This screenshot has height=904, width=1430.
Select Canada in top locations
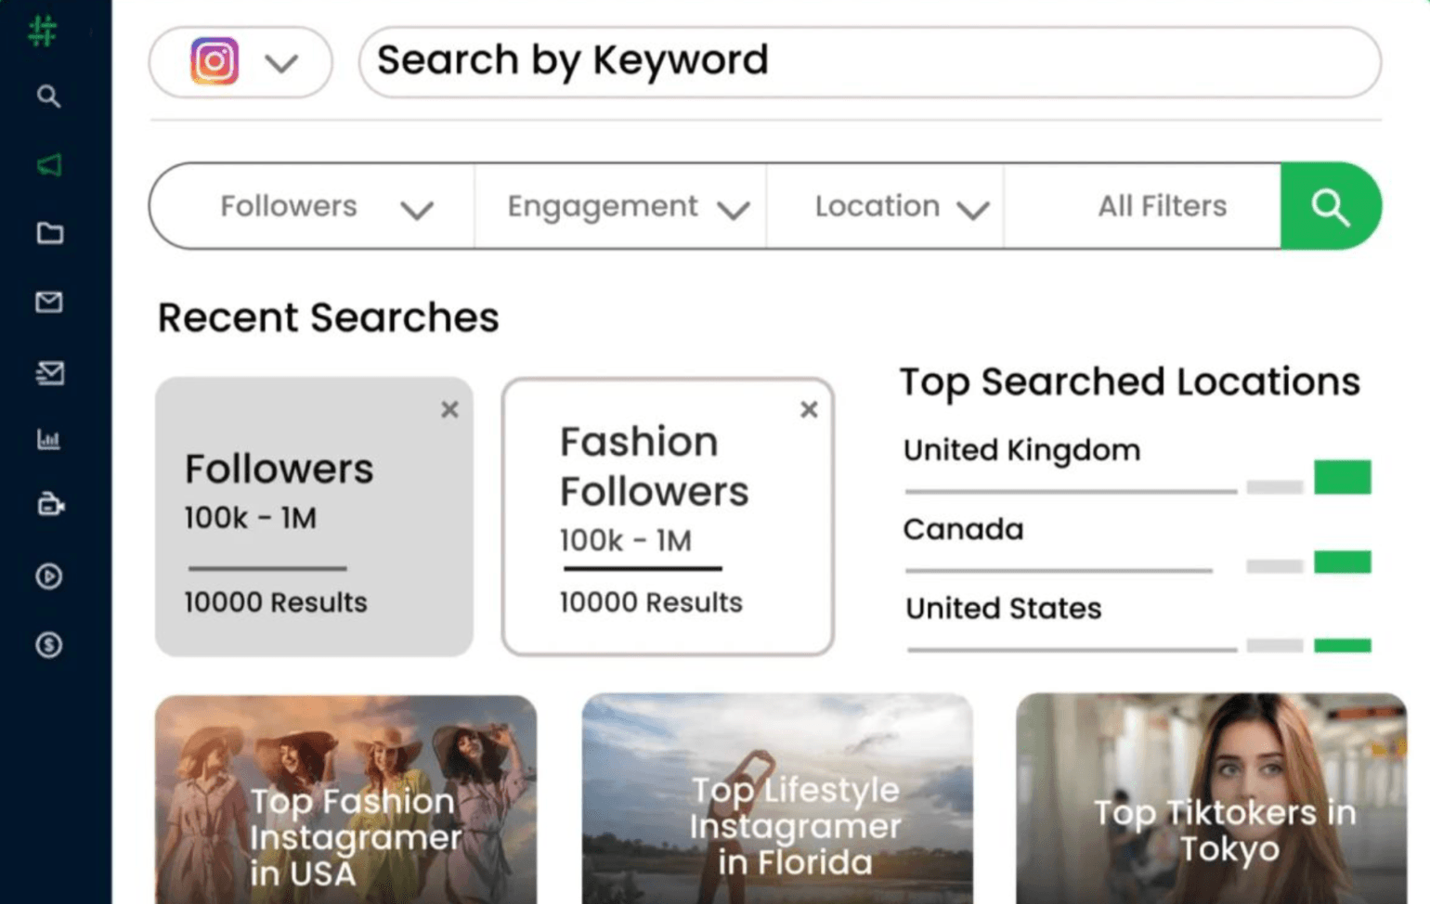(963, 529)
